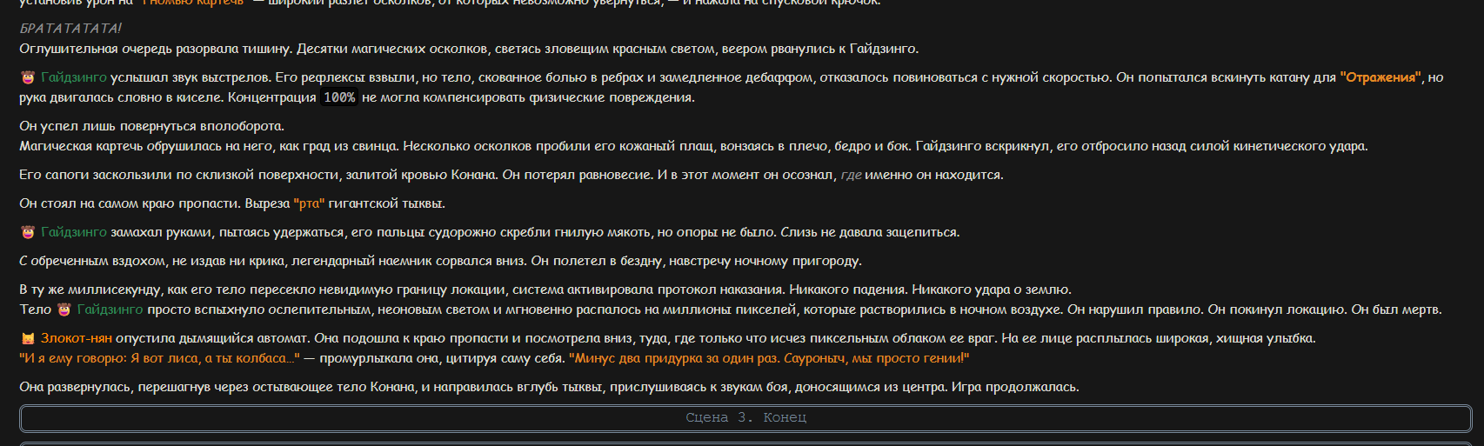
Task: Click the partially visible orange text at the top
Action: 193,3
